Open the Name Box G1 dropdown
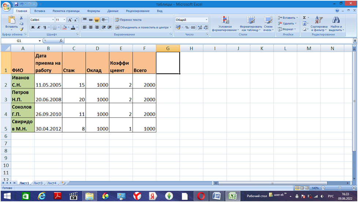The height and width of the screenshot is (202, 358). coord(40,41)
